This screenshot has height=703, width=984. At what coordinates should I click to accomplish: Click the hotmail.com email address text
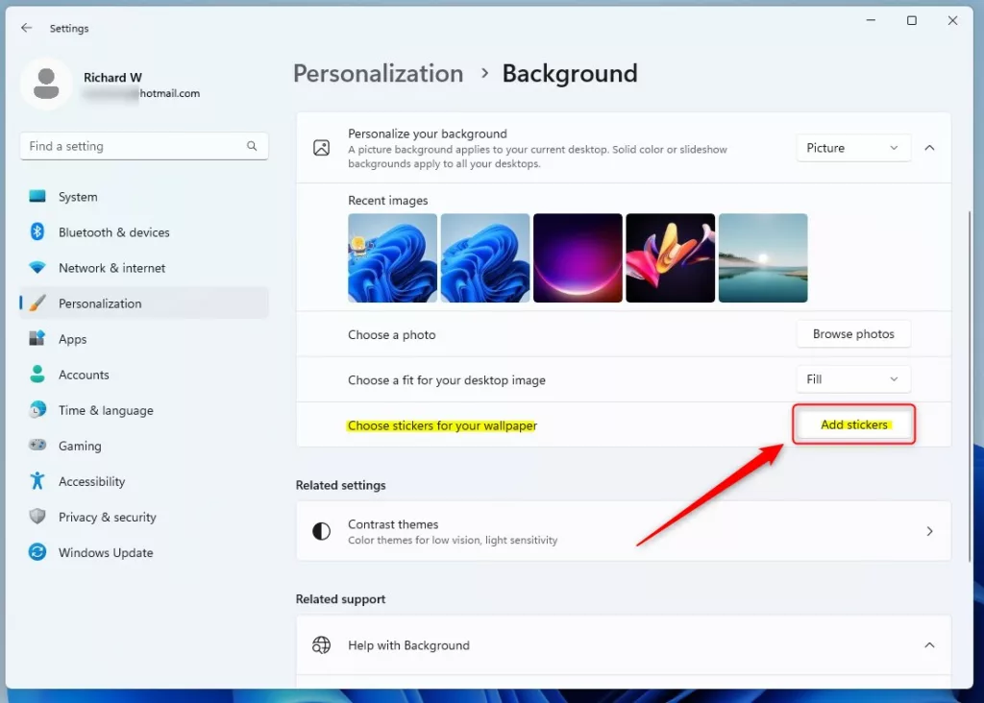coord(169,93)
